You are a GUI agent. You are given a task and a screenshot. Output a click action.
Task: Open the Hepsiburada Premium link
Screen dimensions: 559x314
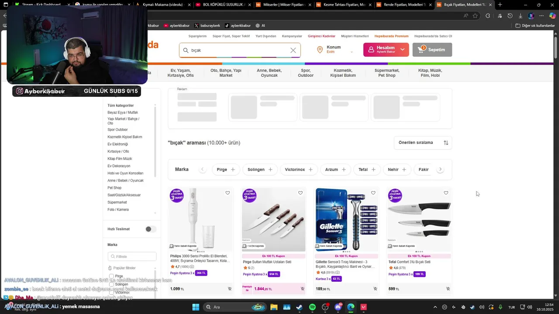point(391,36)
